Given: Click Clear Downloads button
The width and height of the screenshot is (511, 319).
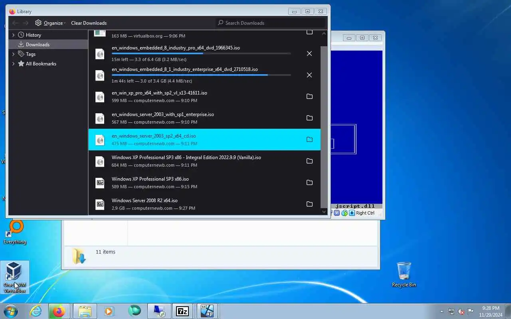Looking at the screenshot, I should pyautogui.click(x=89, y=23).
